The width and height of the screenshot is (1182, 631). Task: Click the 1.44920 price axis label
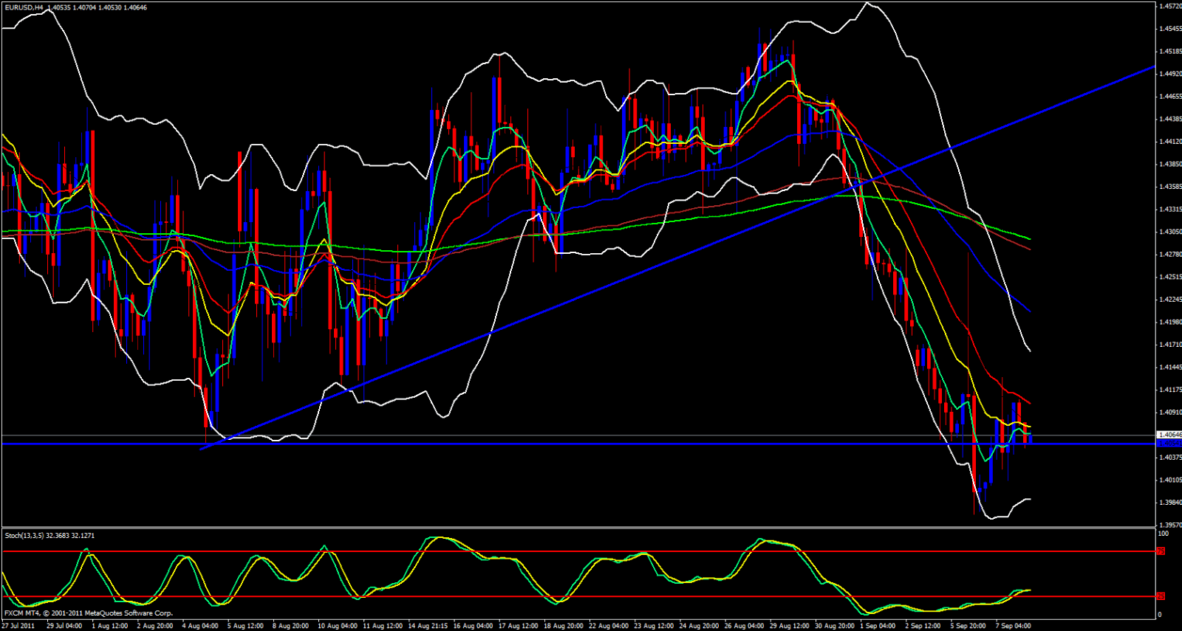pyautogui.click(x=1171, y=74)
